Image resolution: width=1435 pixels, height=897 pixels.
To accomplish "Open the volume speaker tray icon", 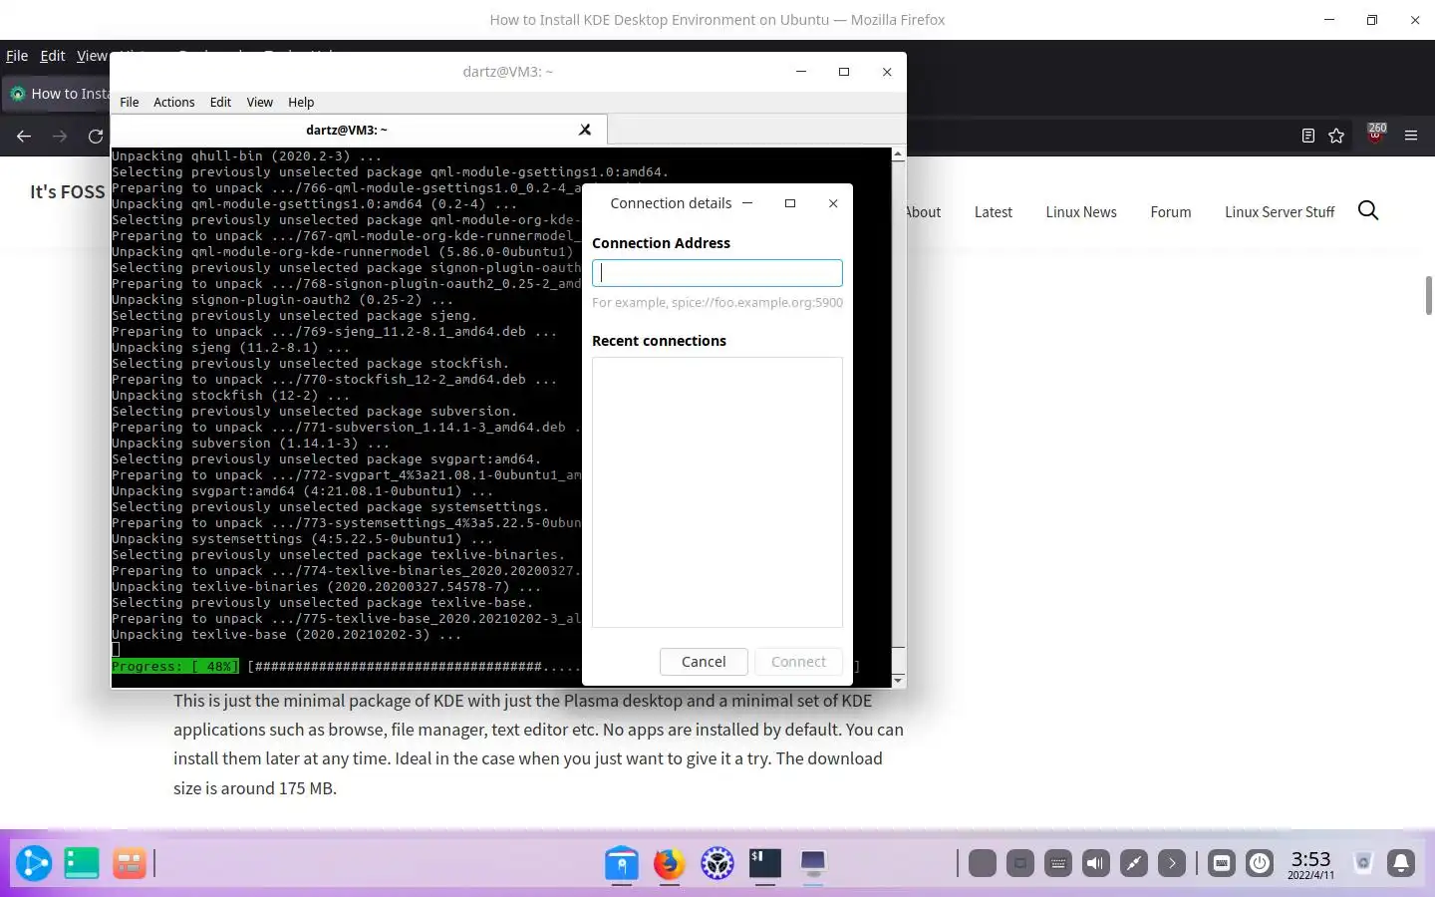I will 1096,863.
